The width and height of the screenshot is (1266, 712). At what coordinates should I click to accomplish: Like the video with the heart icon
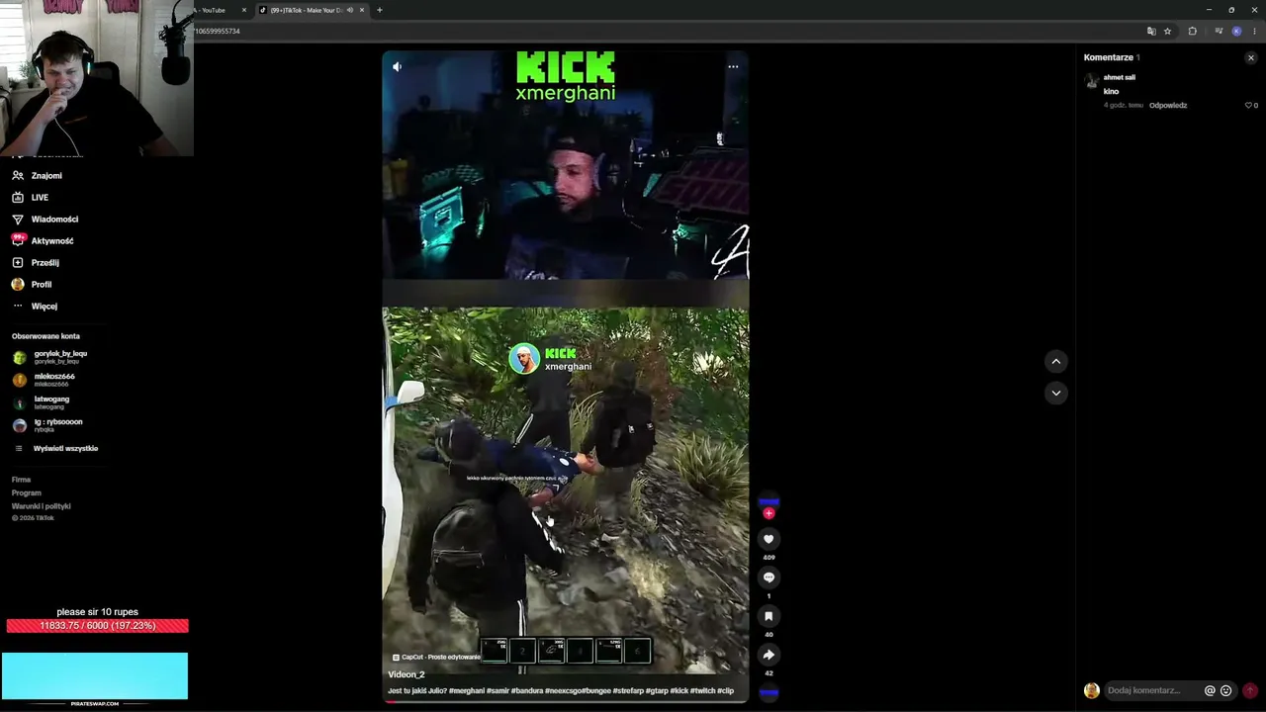point(769,539)
